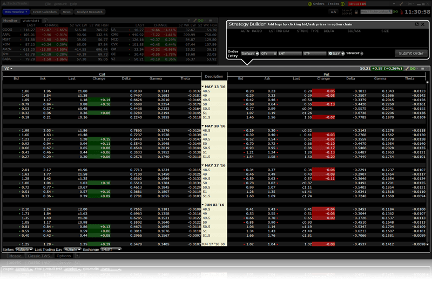Click the Monitor panel menu icon

[x=211, y=21]
